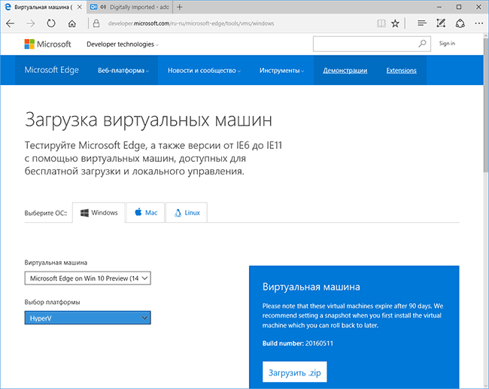The image size is (489, 389).
Task: Open the More actions ellipsis menu
Action: pyautogui.click(x=479, y=23)
